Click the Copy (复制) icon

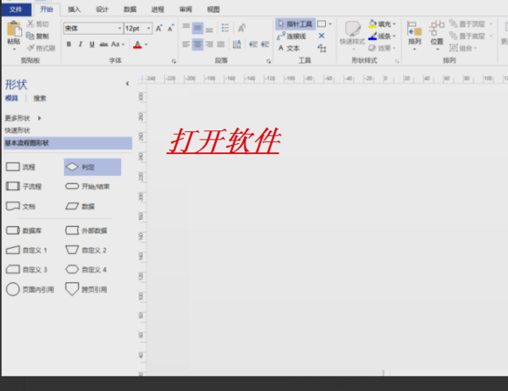pos(30,36)
